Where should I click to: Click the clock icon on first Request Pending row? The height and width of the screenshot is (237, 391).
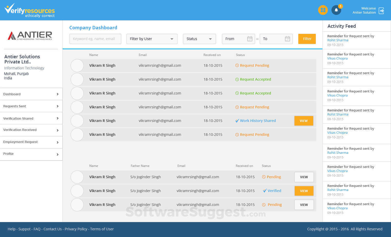[237, 65]
